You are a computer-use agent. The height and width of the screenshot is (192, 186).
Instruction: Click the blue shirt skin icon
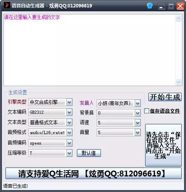[x=150, y=6]
